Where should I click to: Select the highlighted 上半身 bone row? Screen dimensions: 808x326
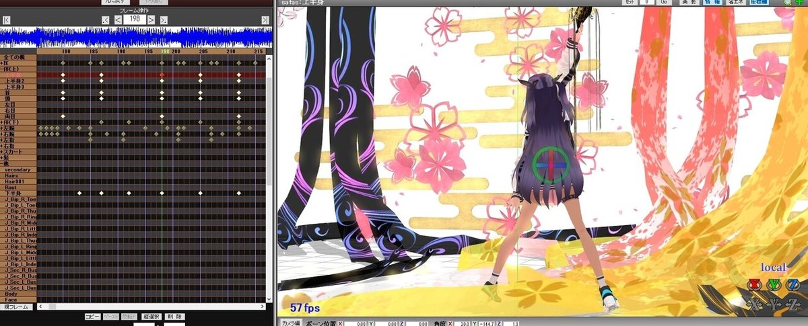click(x=18, y=75)
